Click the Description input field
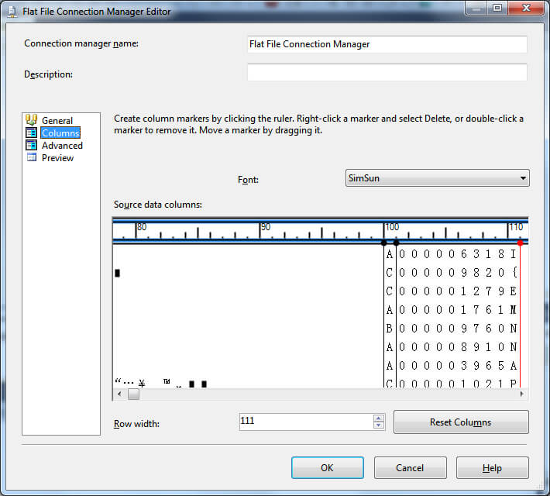 click(387, 72)
